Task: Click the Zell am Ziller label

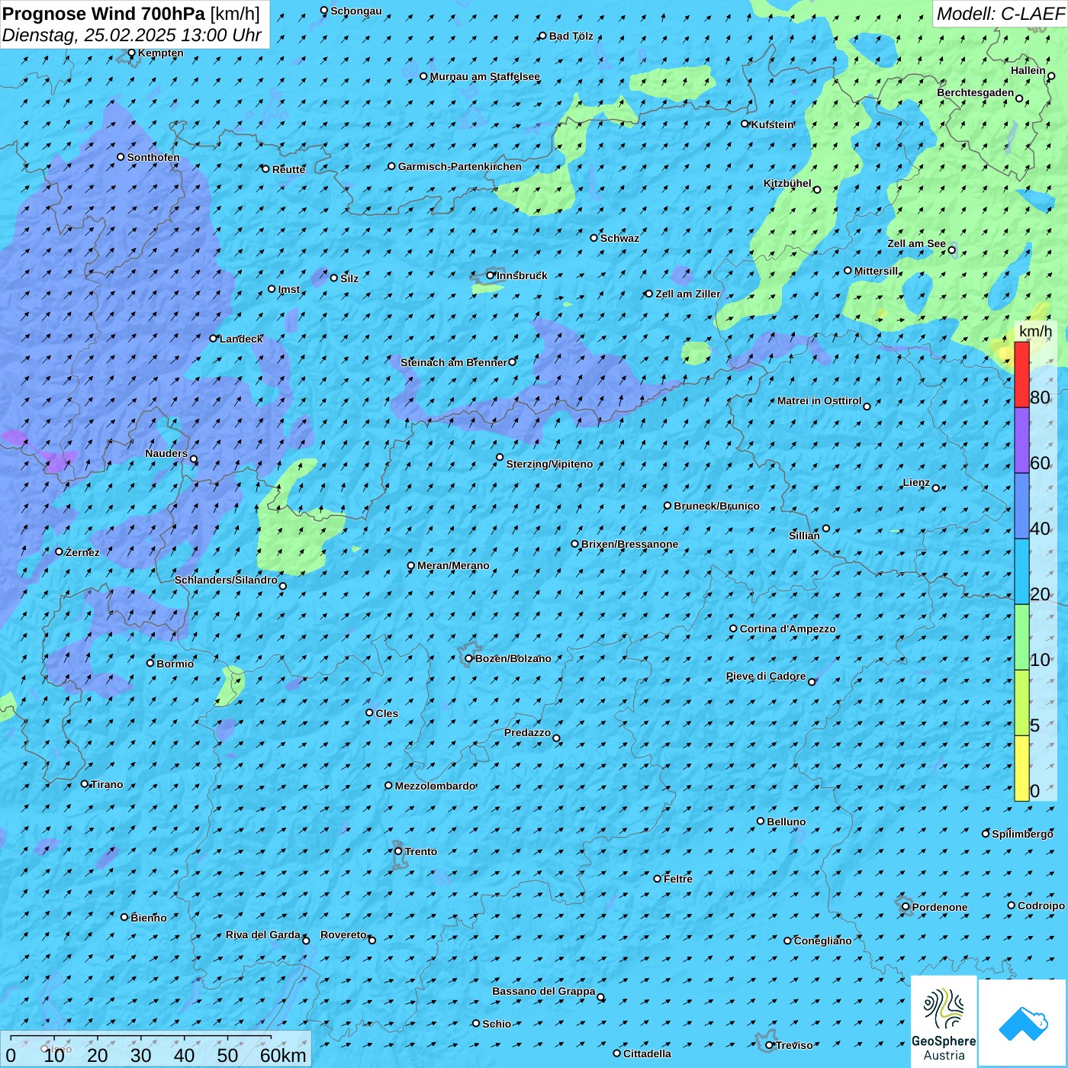Action: pos(688,294)
